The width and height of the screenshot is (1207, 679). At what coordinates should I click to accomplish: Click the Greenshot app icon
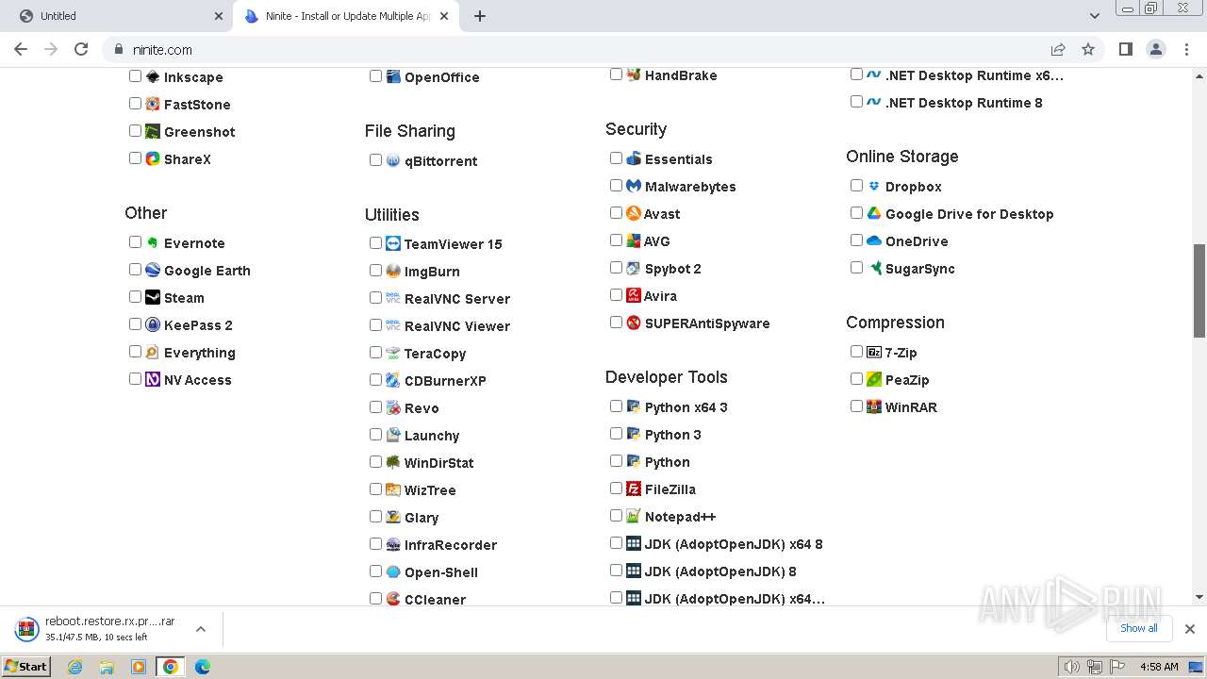click(x=153, y=131)
